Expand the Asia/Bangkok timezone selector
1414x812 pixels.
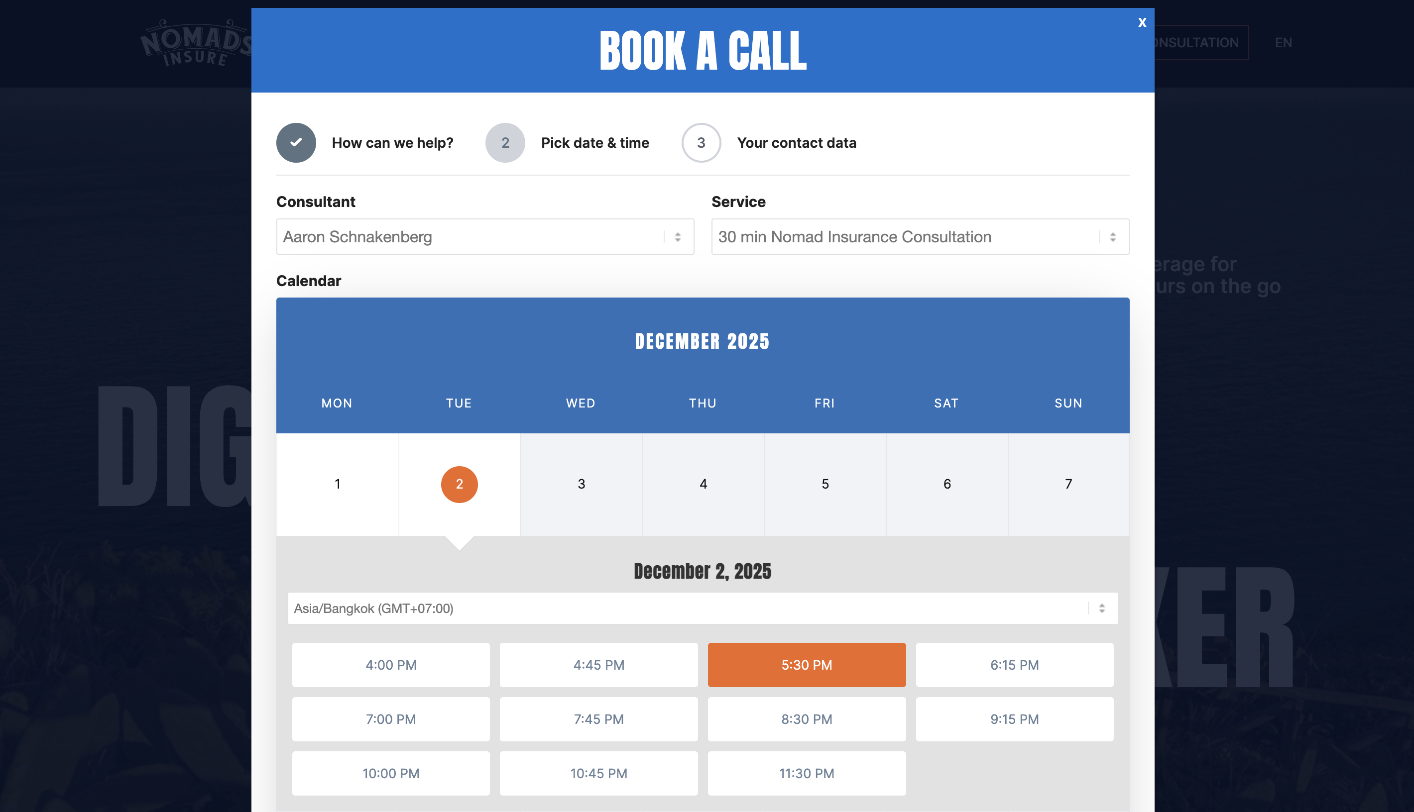pos(702,609)
